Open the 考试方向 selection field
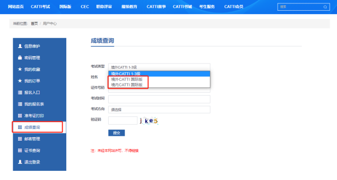 [159, 110]
